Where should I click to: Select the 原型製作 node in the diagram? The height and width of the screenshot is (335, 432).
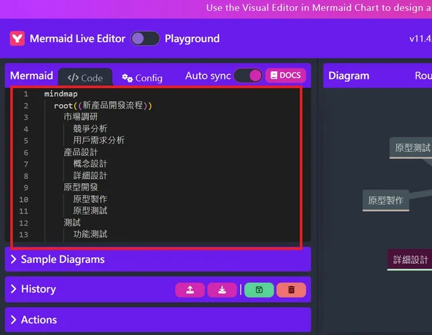coord(386,201)
